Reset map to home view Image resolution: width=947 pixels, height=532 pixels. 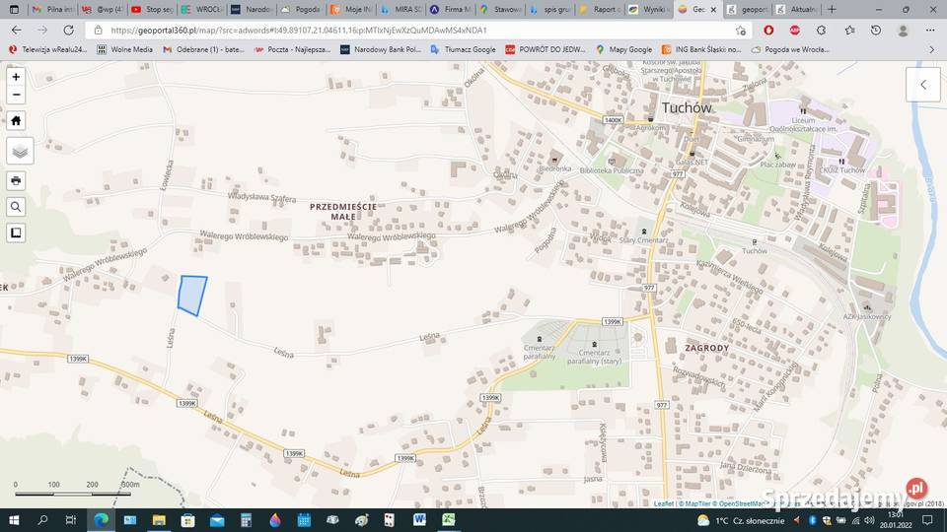coord(16,121)
